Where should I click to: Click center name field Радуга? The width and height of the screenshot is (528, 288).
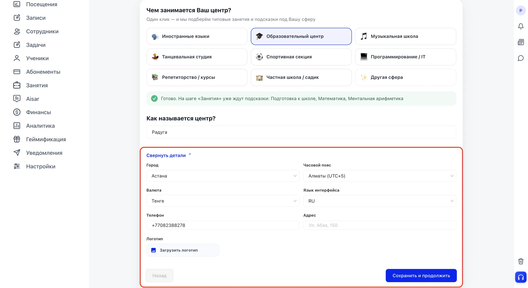point(301,132)
